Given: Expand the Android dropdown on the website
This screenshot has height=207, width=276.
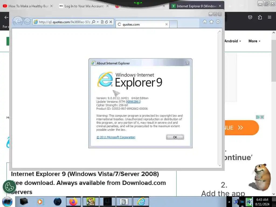Looking at the screenshot, I should pos(233,41).
